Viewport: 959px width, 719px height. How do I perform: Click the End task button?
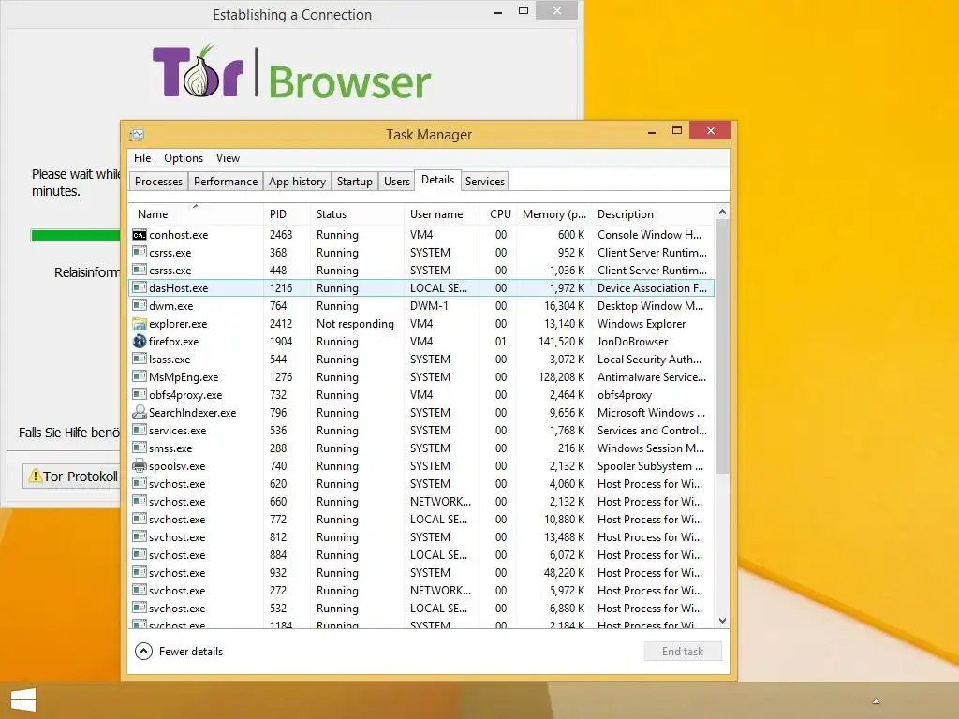click(683, 652)
